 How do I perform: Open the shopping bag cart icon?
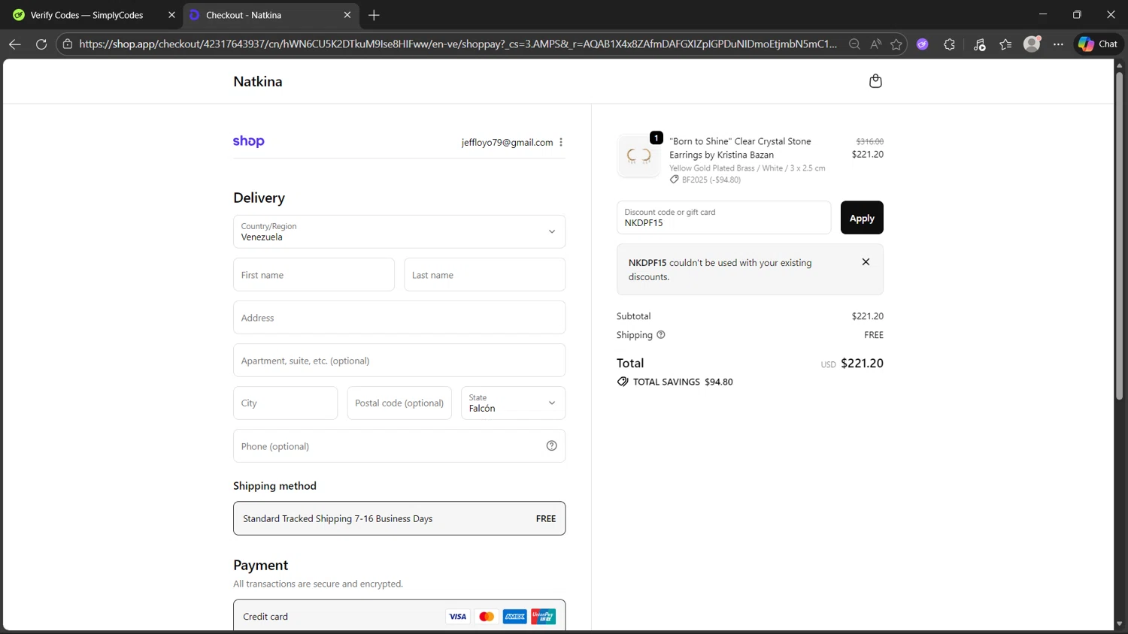(x=875, y=81)
